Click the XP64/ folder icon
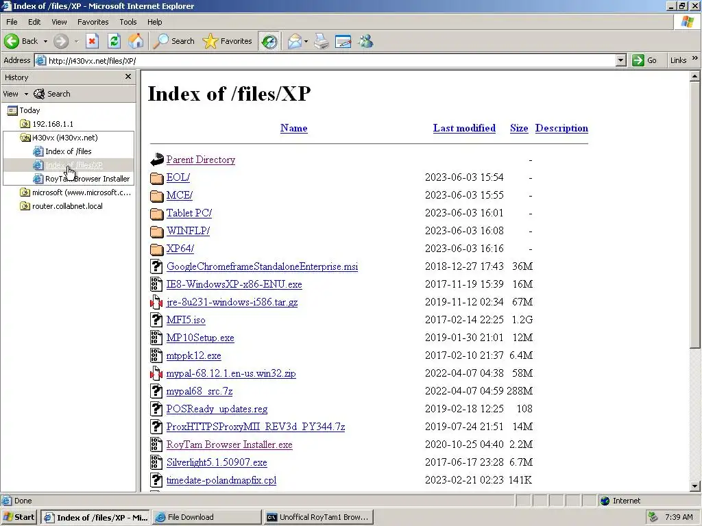Viewport: 702px width, 526px height. (x=156, y=249)
